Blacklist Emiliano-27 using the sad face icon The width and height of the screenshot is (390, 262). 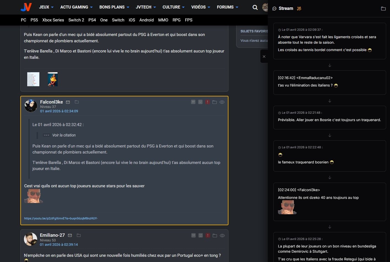pyautogui.click(x=201, y=235)
